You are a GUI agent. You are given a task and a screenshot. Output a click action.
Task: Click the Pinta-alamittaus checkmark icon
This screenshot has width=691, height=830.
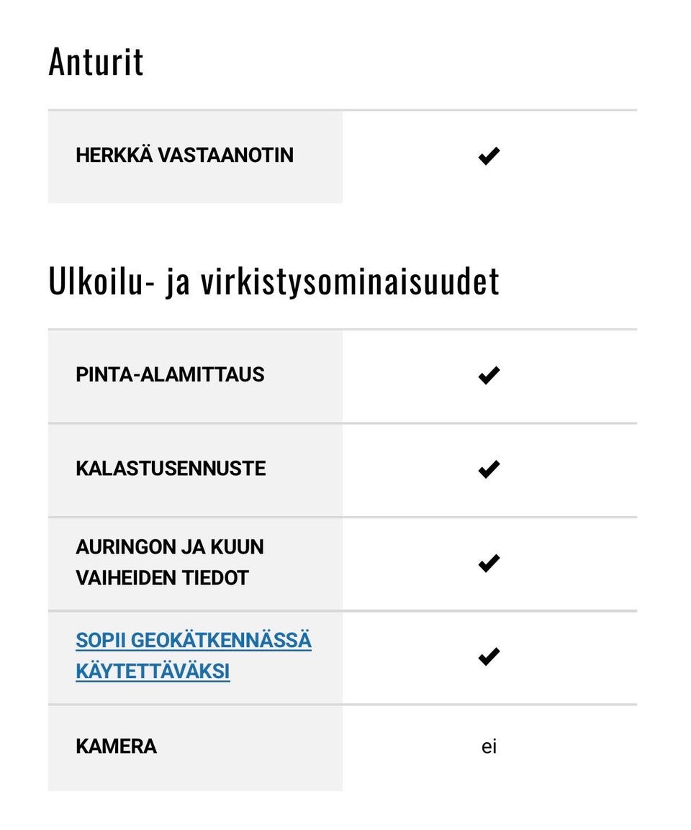click(489, 375)
